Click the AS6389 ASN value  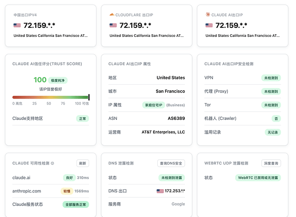[176, 118]
